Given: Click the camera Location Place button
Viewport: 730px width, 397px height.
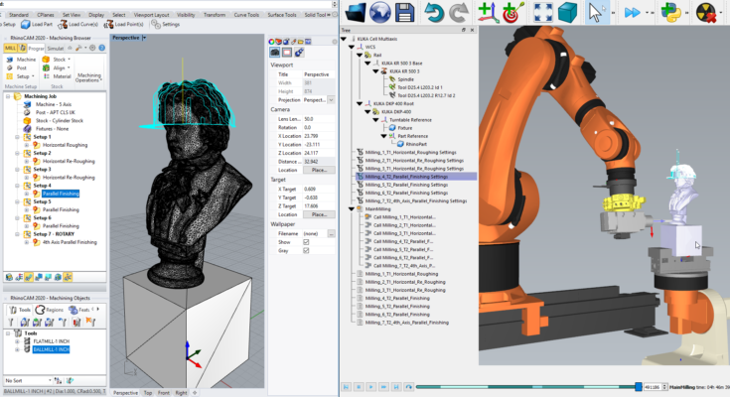Looking at the screenshot, I should (319, 171).
